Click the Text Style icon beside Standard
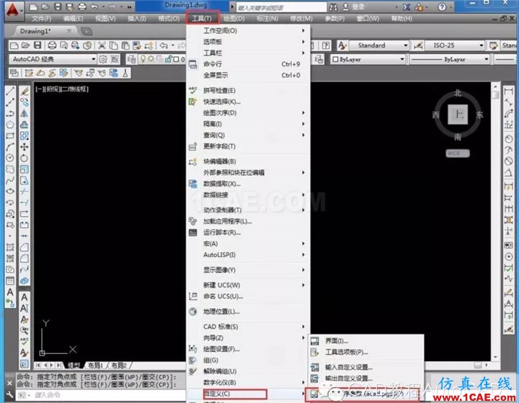 click(x=342, y=45)
